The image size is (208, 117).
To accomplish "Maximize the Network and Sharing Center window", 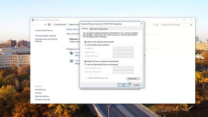I will [184, 20].
